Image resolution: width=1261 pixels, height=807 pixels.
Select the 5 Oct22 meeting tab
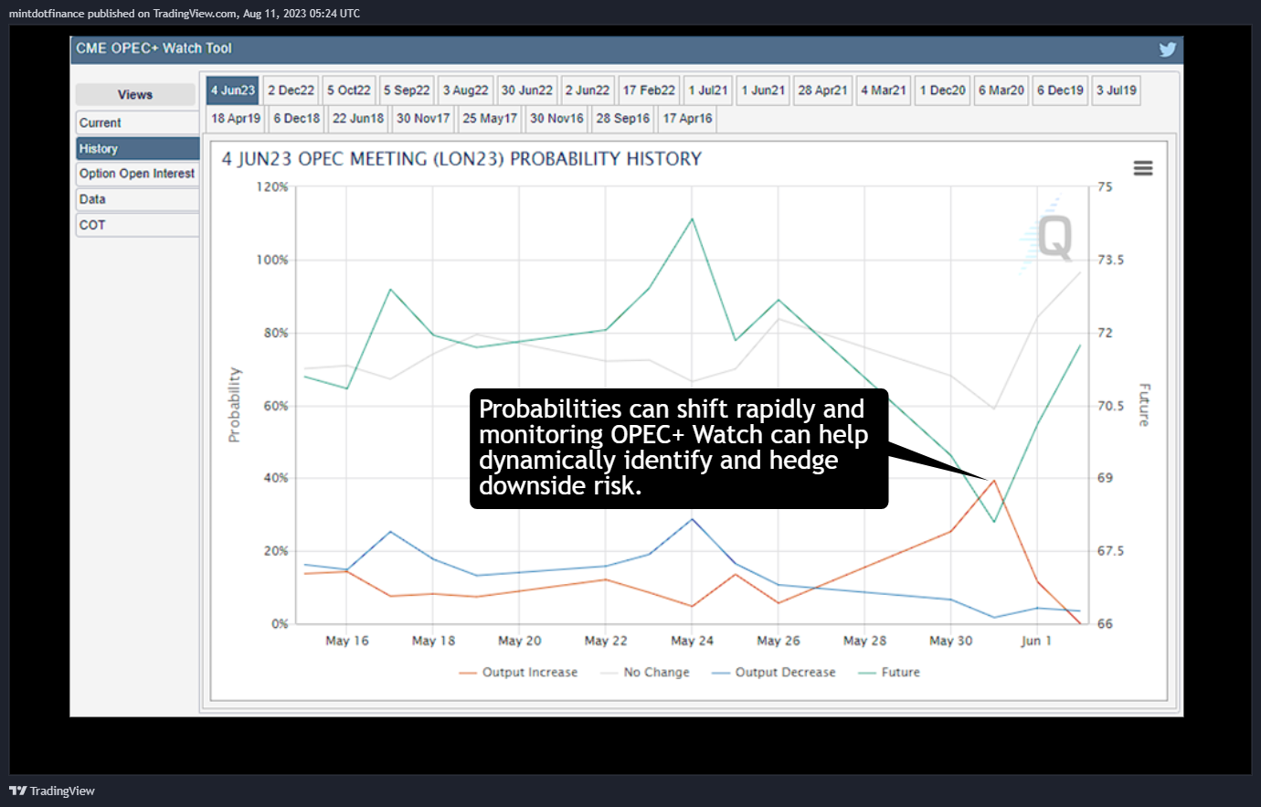tap(349, 90)
